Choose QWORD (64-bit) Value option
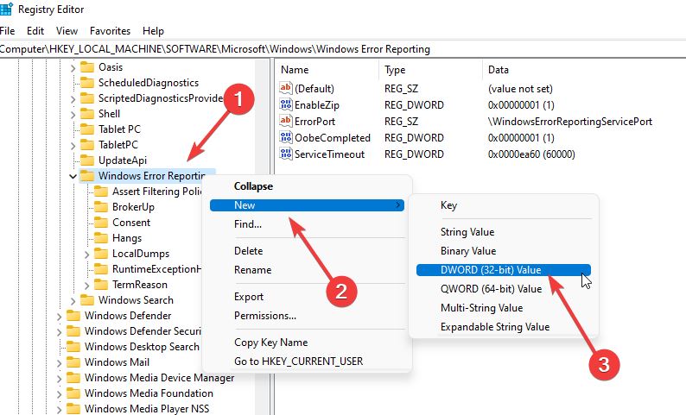The width and height of the screenshot is (686, 415). click(x=491, y=288)
